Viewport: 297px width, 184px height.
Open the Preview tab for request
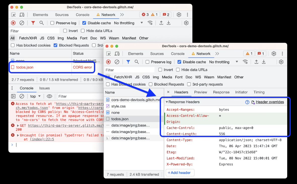[201, 92]
